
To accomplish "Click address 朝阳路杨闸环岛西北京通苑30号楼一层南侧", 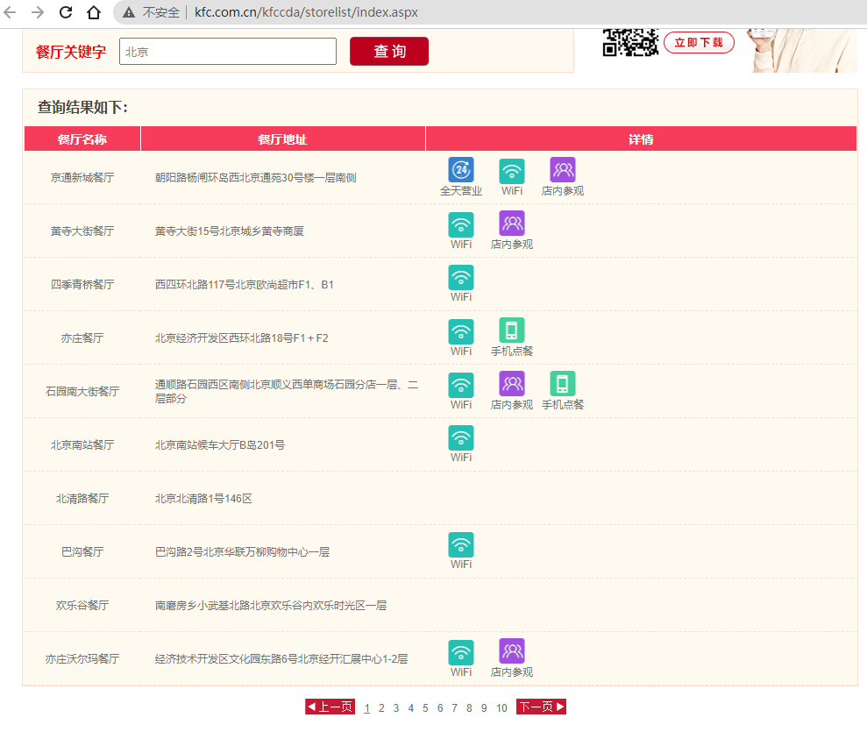I will coord(255,177).
